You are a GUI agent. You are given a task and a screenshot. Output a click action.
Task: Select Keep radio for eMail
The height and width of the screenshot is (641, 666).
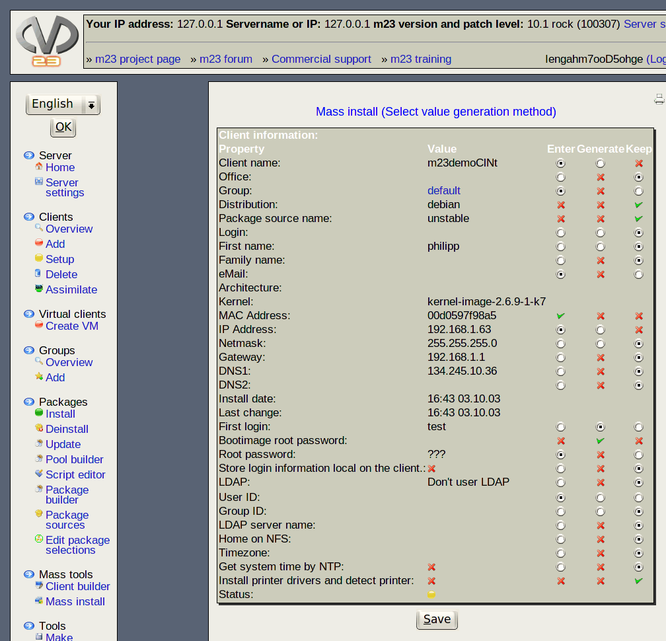[x=638, y=274]
